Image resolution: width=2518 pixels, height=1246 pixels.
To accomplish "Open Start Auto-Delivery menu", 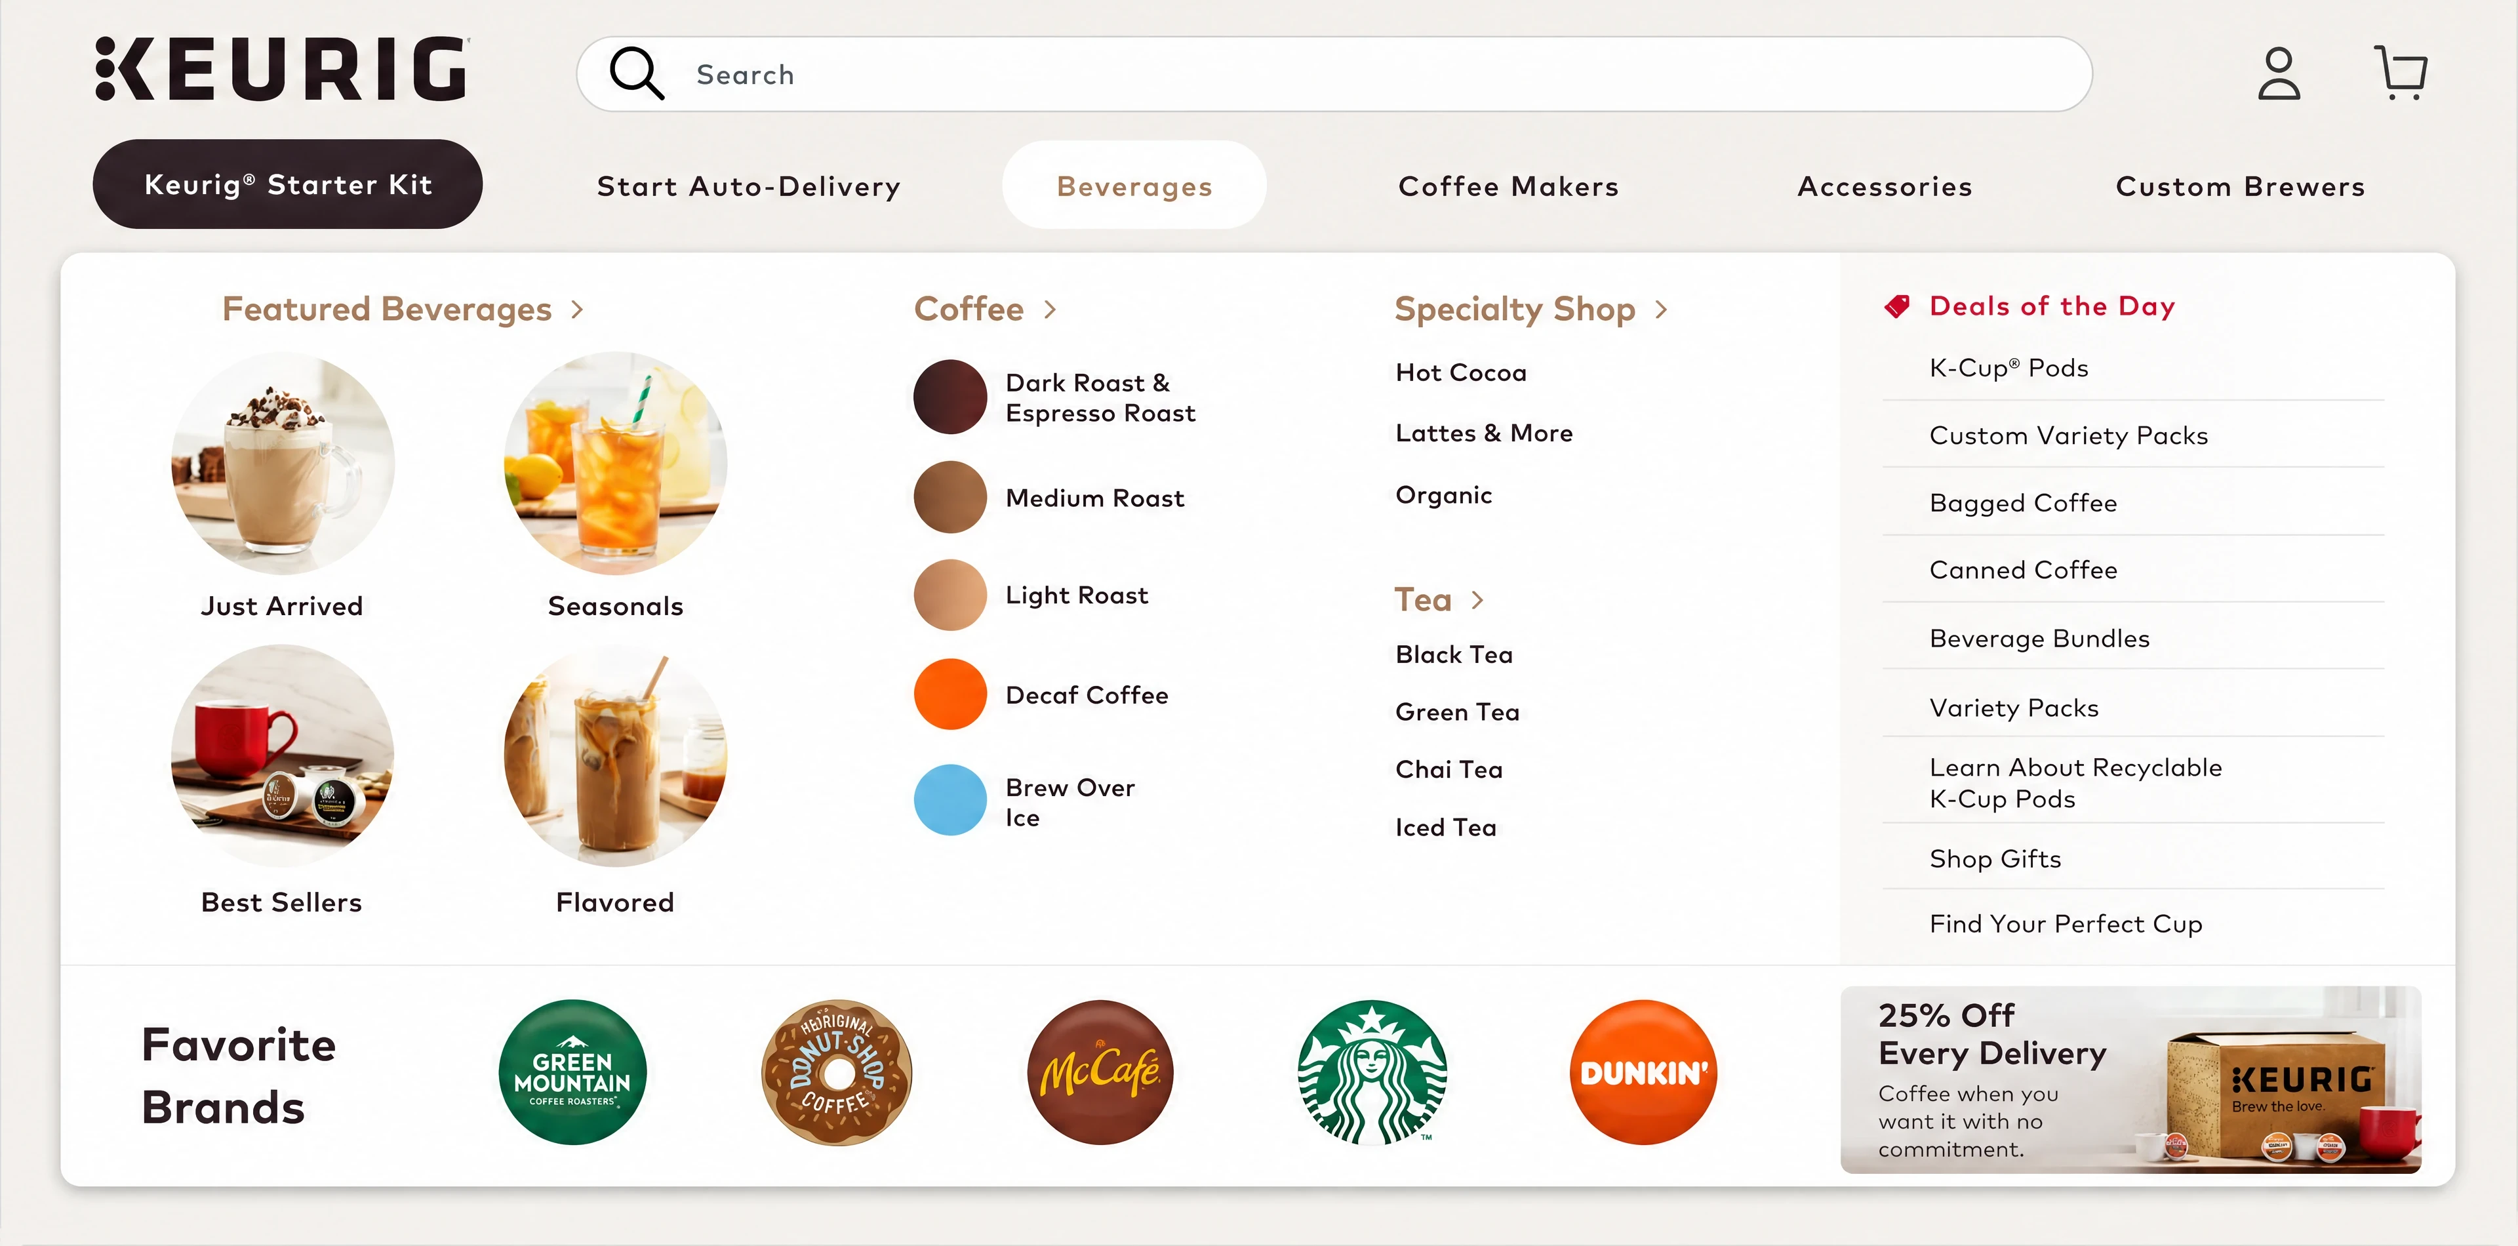I will (x=749, y=186).
